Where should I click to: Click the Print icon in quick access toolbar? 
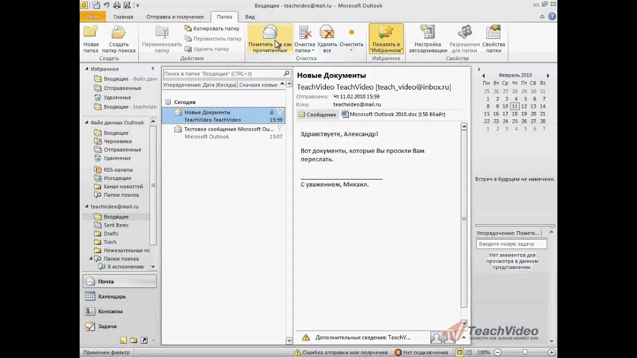tap(116, 5)
